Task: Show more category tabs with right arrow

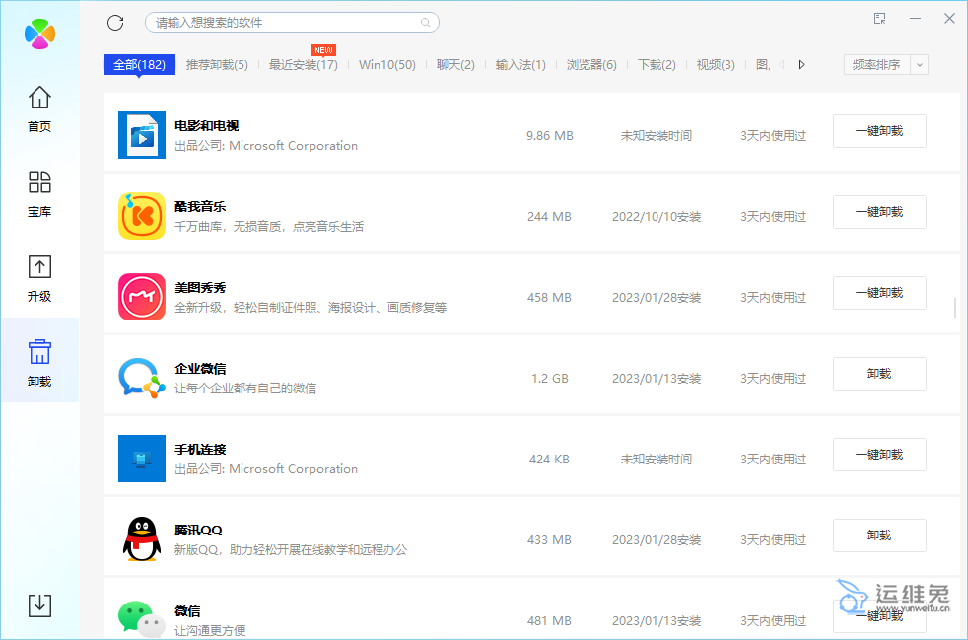Action: (801, 65)
